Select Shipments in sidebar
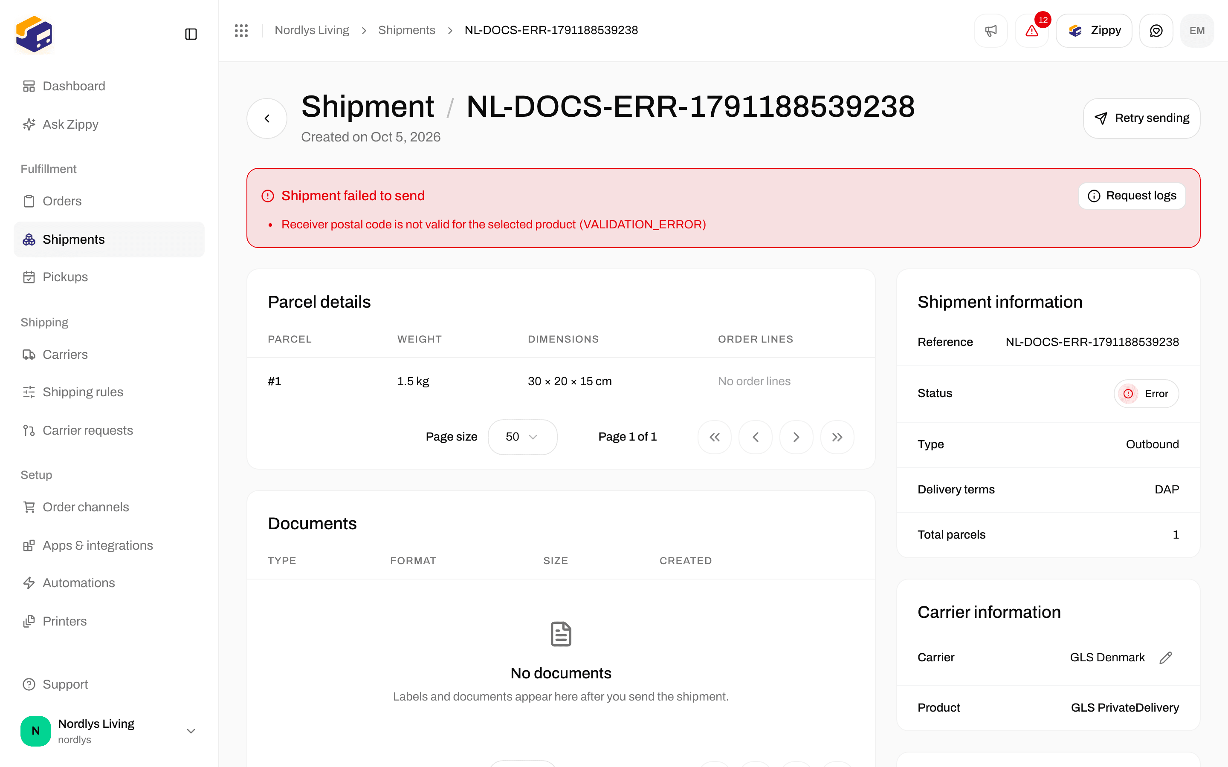1228x767 pixels. coord(109,239)
